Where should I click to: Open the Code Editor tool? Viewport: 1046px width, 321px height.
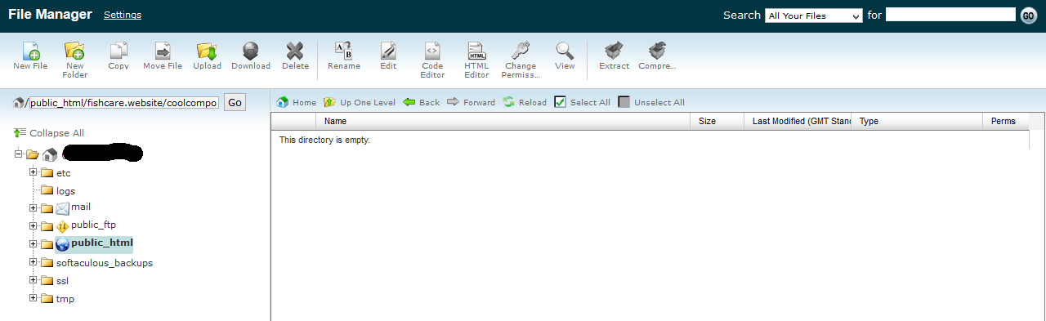coord(432,51)
